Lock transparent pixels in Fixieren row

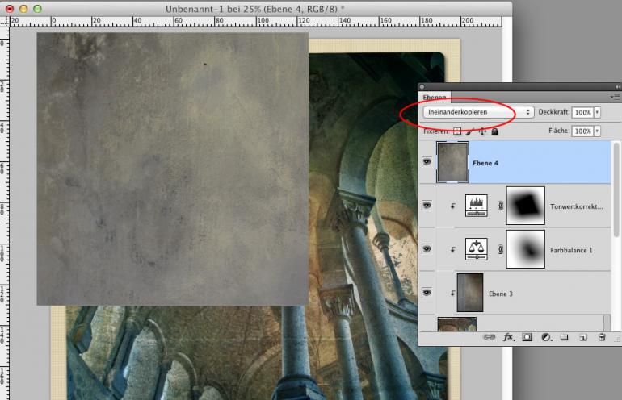(457, 131)
